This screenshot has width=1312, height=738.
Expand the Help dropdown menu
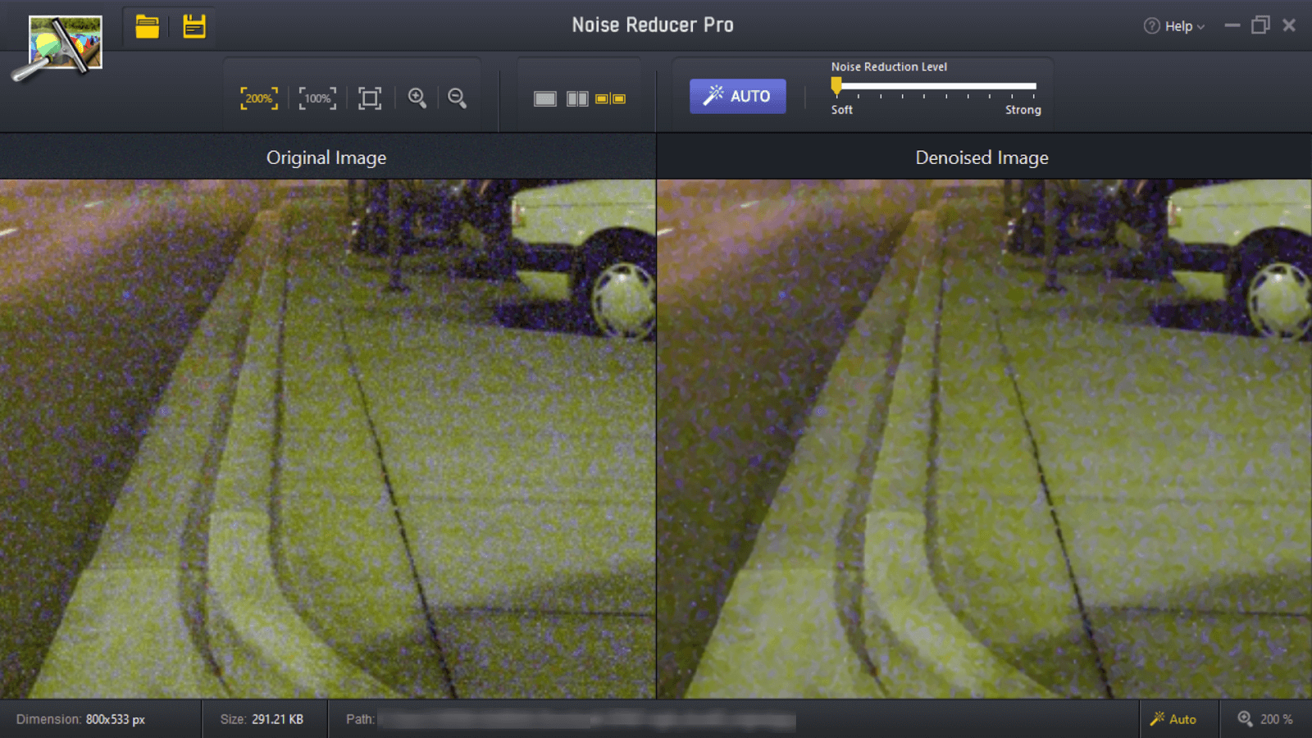(1174, 26)
